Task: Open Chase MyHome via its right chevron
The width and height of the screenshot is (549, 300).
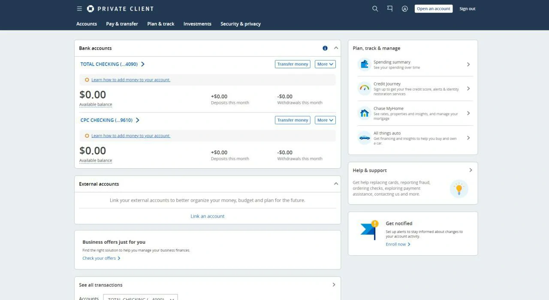Action: 468,113
